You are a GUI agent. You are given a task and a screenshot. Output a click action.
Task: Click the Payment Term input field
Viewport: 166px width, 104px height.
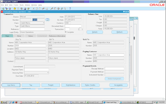(37, 70)
